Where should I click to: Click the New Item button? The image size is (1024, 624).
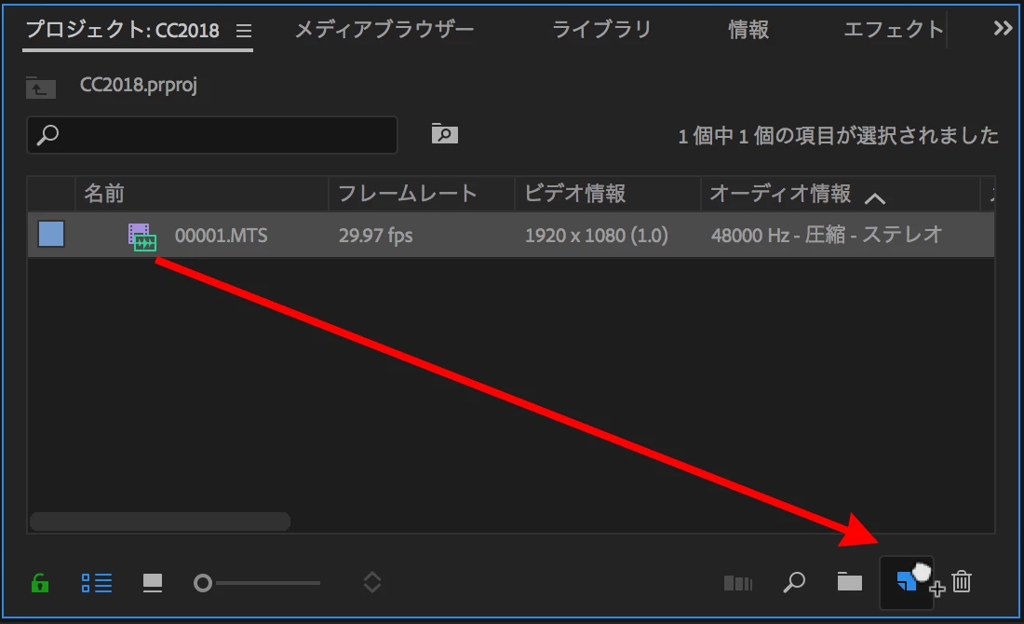907,581
